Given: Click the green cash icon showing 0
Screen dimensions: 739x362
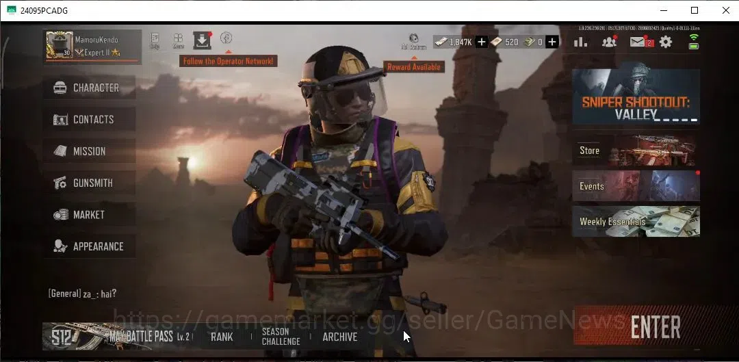Looking at the screenshot, I should (x=530, y=42).
